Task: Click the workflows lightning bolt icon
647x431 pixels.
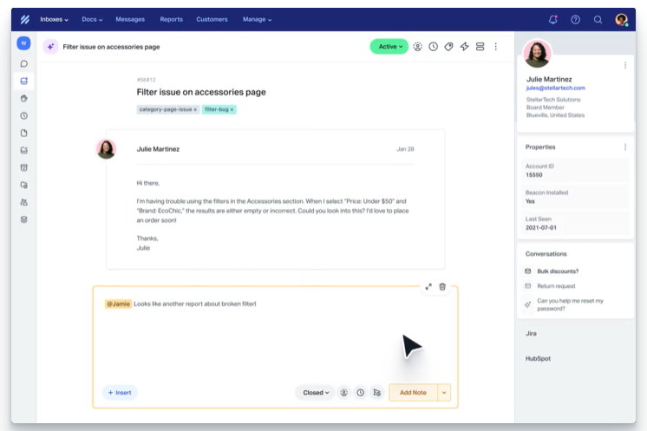Action: (464, 47)
